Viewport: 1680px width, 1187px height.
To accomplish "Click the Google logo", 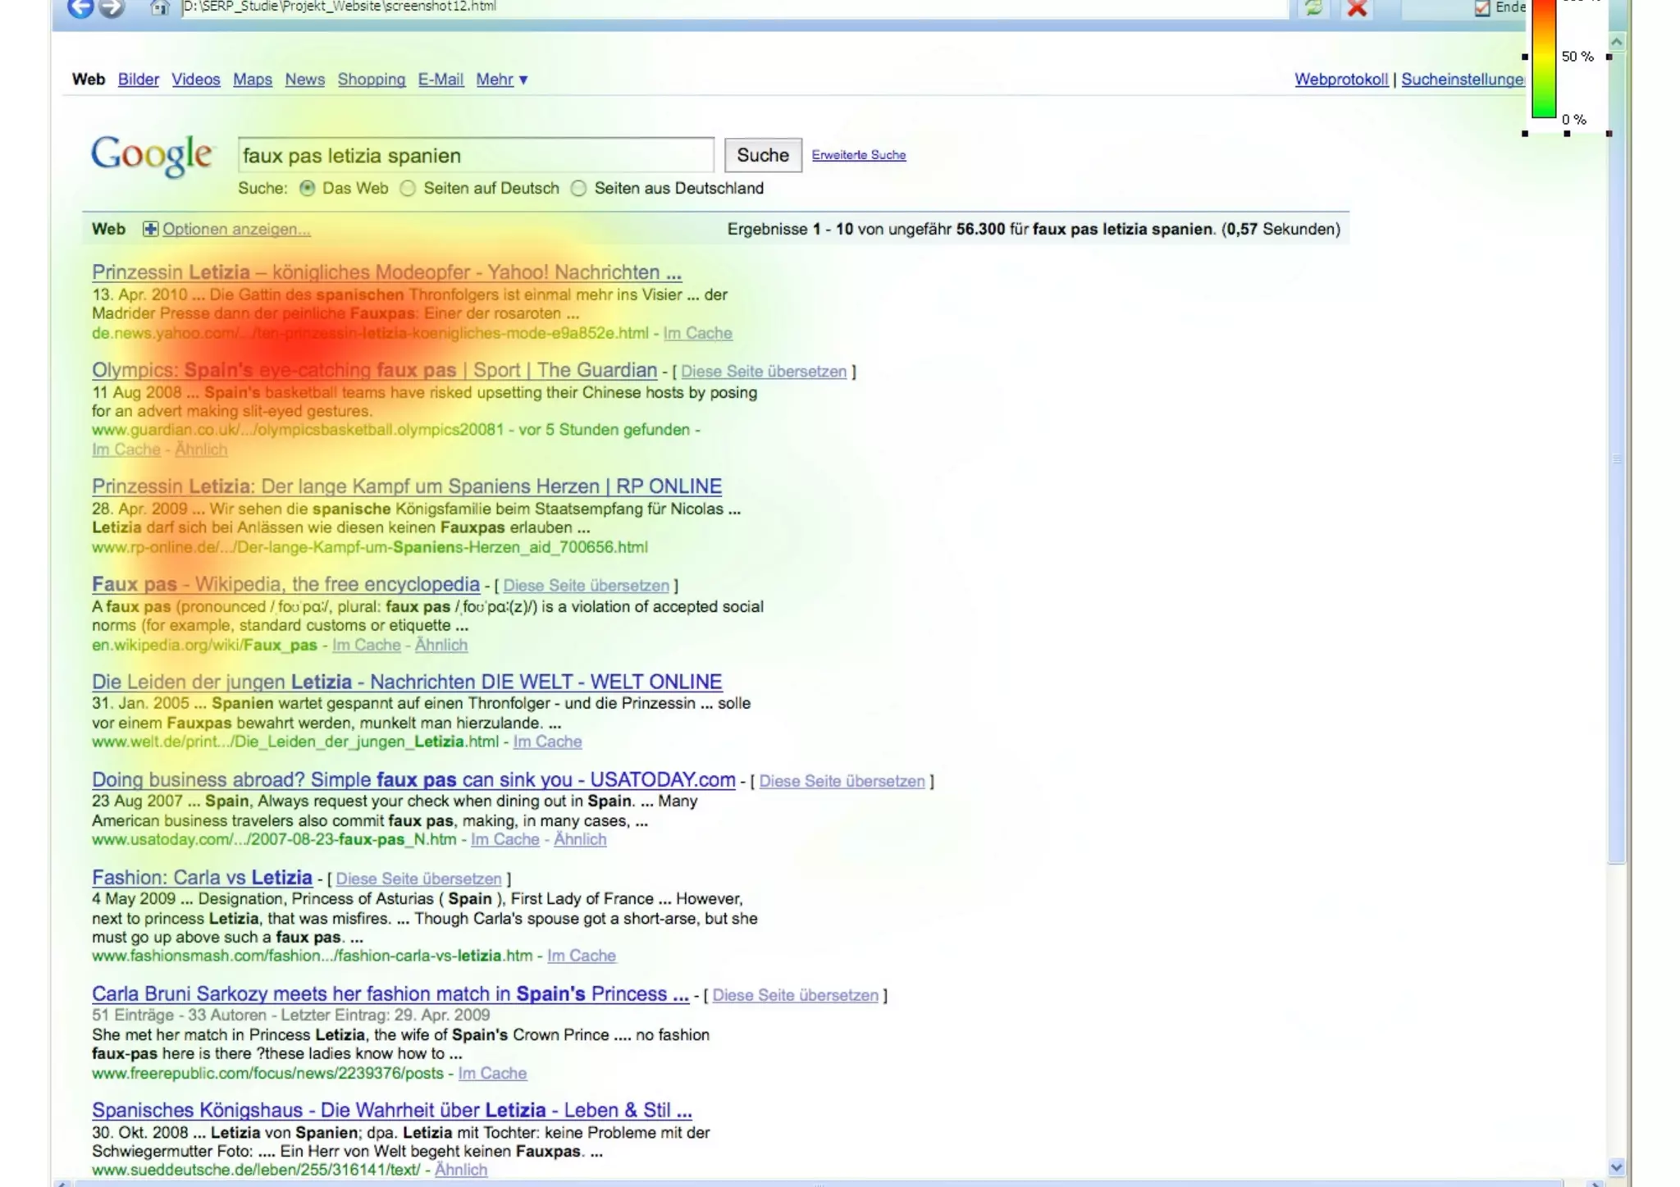I will coord(152,154).
